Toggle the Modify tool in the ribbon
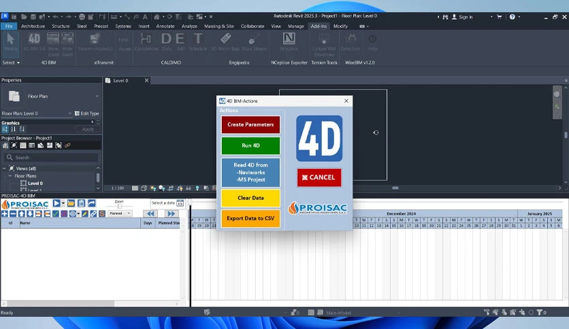This screenshot has height=329, width=569. 10,44
